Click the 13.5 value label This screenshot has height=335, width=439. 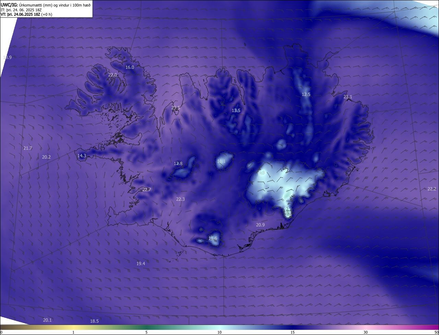[x=236, y=111]
